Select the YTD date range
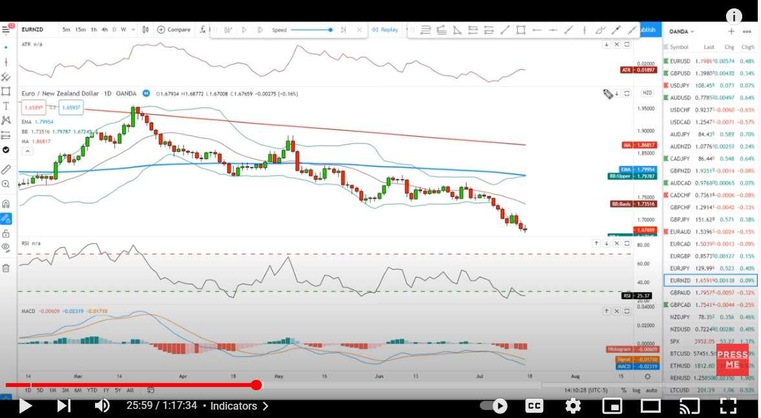The width and height of the screenshot is (761, 418). tap(92, 390)
